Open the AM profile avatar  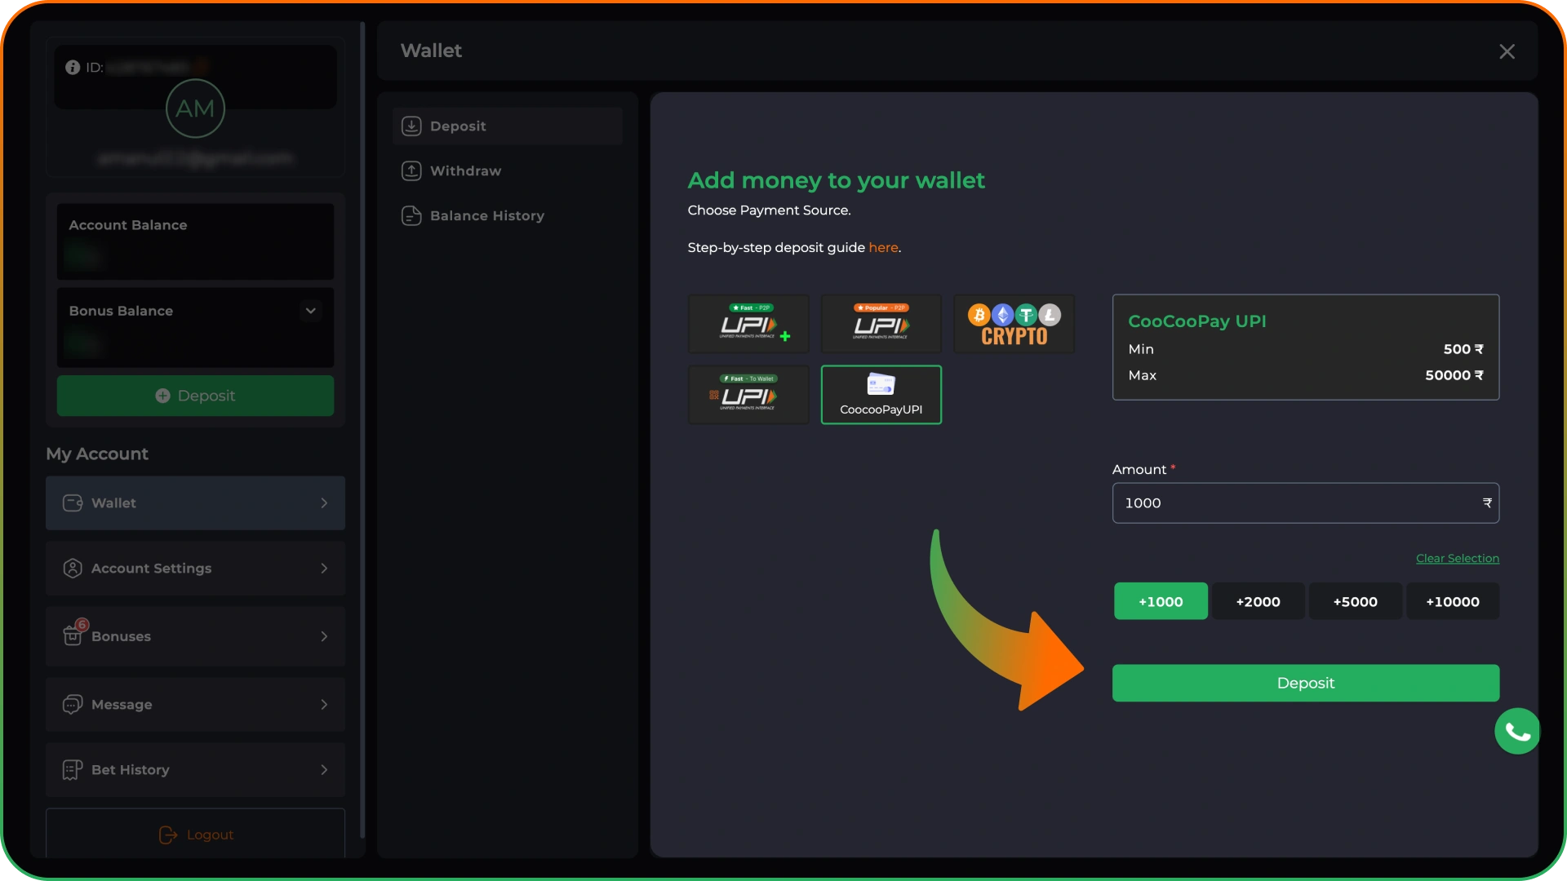[x=195, y=108]
